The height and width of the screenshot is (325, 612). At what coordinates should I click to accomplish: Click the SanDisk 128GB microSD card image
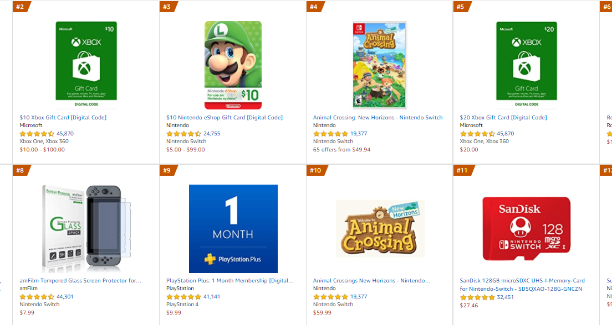coord(527,228)
